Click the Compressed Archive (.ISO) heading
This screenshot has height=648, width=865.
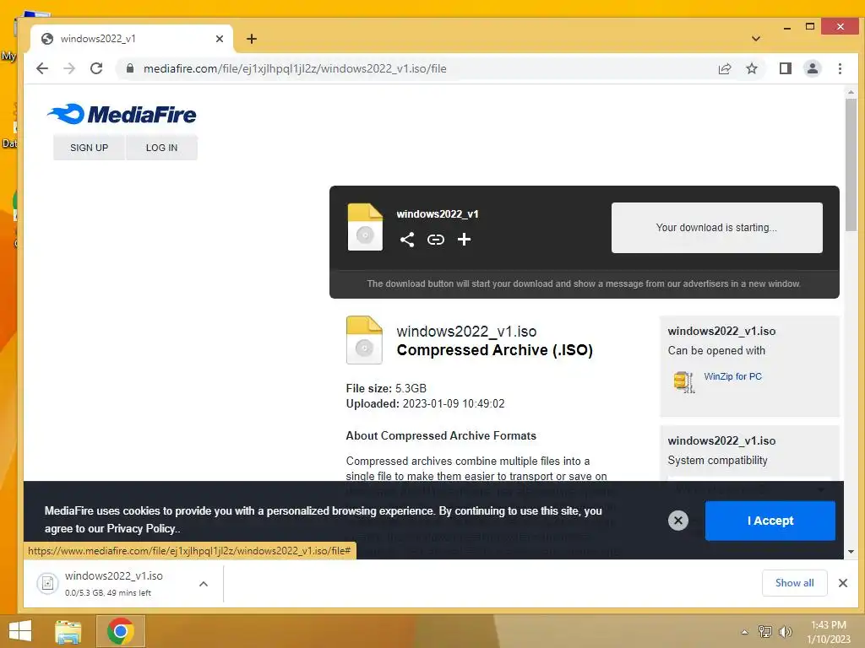[x=495, y=350]
